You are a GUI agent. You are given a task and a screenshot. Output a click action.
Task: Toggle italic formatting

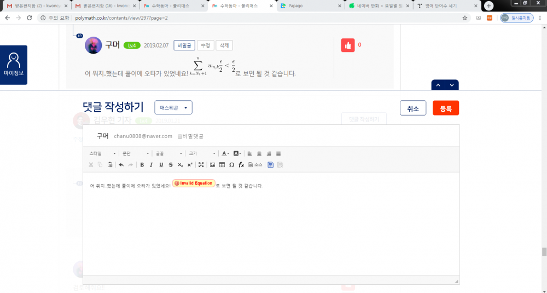click(x=151, y=165)
